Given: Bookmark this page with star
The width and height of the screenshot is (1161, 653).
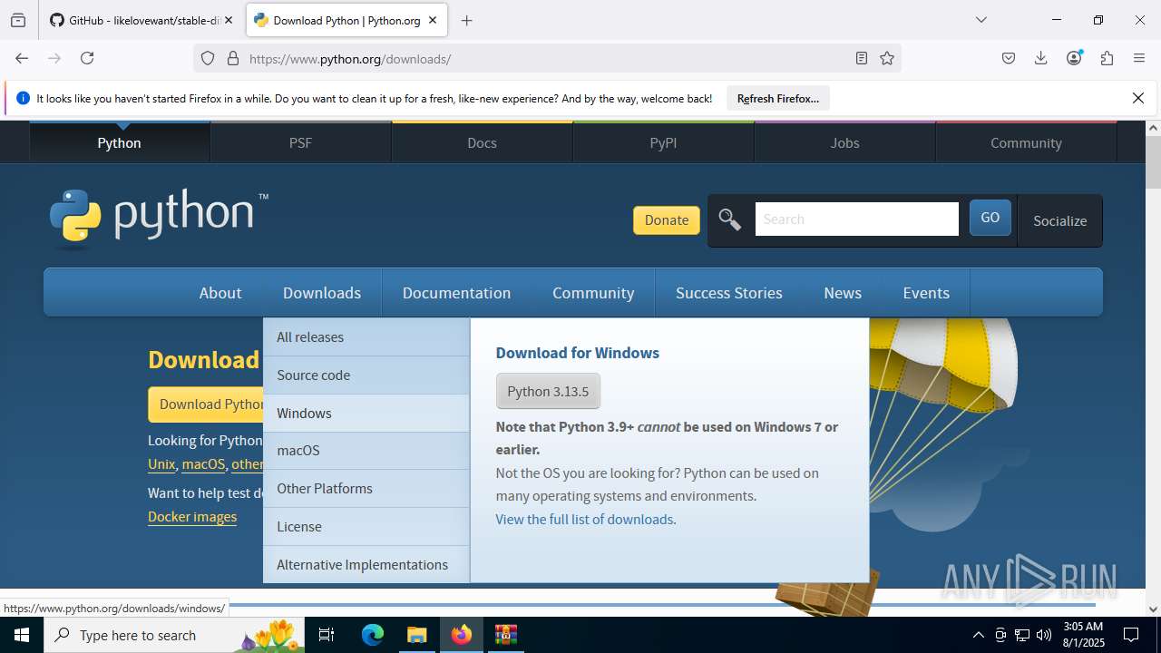Looking at the screenshot, I should tap(887, 58).
